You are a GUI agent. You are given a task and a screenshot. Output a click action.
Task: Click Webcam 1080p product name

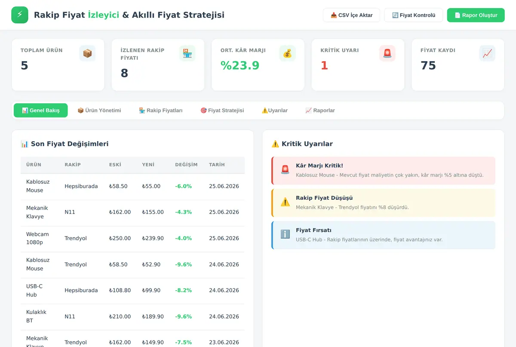[38, 238]
